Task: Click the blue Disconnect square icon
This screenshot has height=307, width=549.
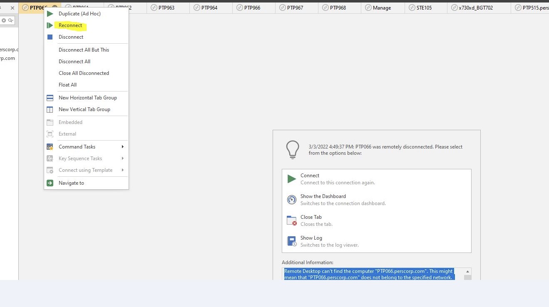Action: [x=50, y=37]
